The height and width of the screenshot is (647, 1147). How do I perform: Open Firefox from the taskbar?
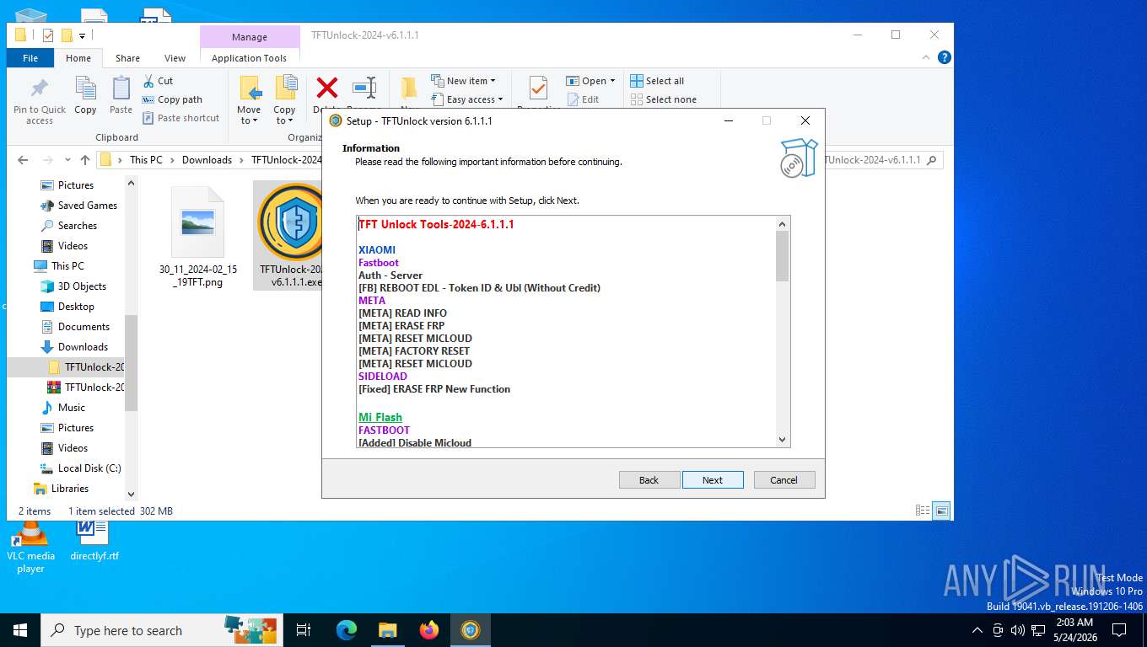click(x=429, y=630)
